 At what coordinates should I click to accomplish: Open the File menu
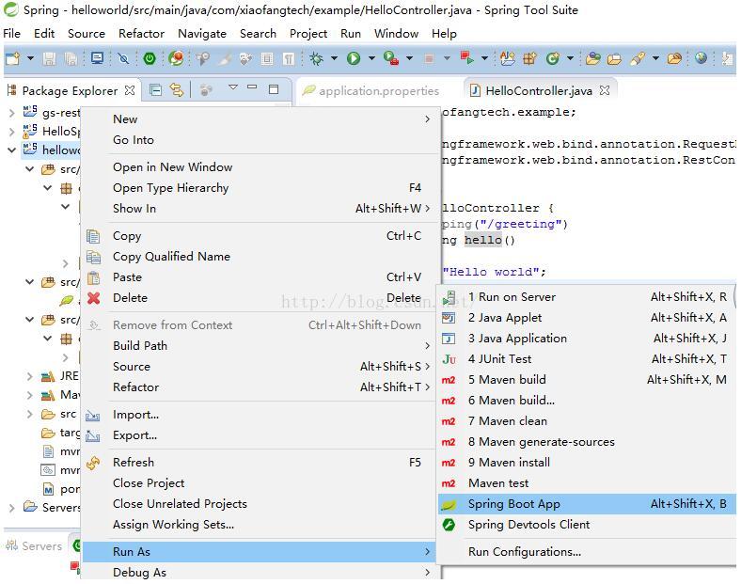(x=12, y=34)
